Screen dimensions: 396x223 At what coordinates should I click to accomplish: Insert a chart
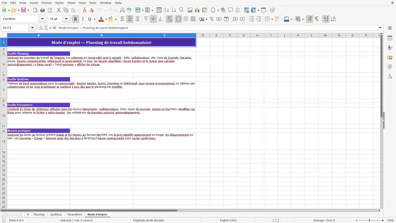pos(197,10)
